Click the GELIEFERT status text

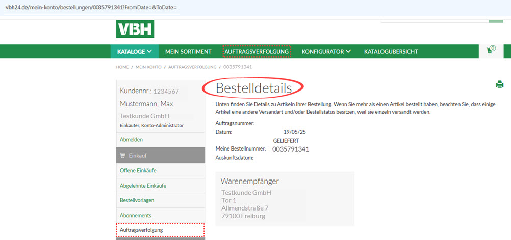pos(286,141)
